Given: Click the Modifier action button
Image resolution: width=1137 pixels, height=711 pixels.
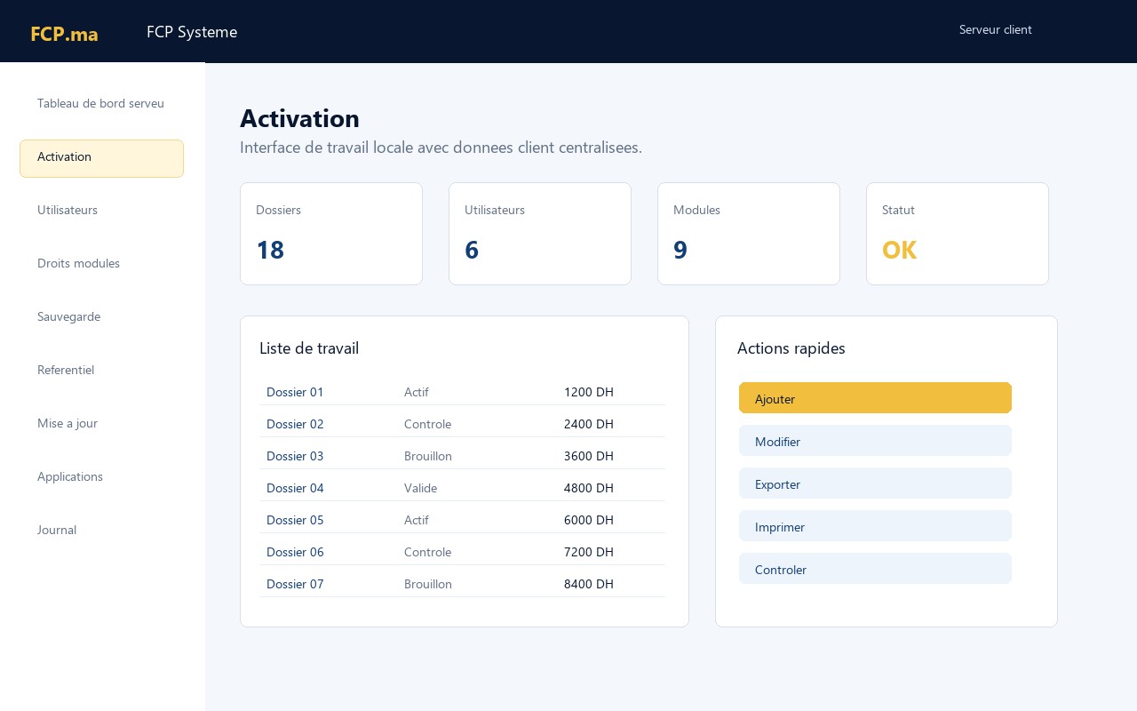Looking at the screenshot, I should (x=875, y=441).
